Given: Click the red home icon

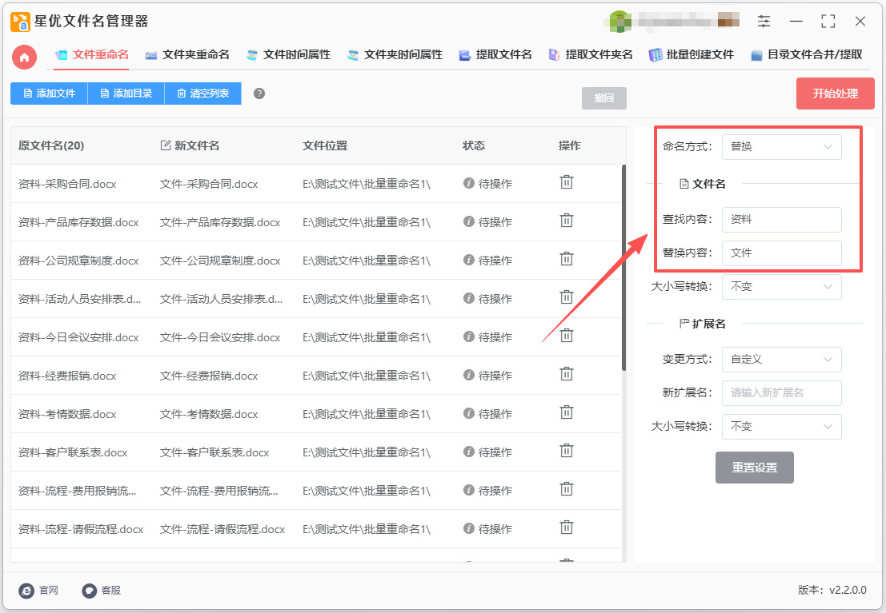Looking at the screenshot, I should click(x=24, y=56).
